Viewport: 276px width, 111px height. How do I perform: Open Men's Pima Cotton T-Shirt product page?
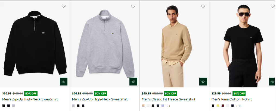(231, 99)
